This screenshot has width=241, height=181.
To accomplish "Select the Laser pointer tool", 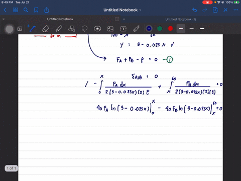I will pos(137,29).
